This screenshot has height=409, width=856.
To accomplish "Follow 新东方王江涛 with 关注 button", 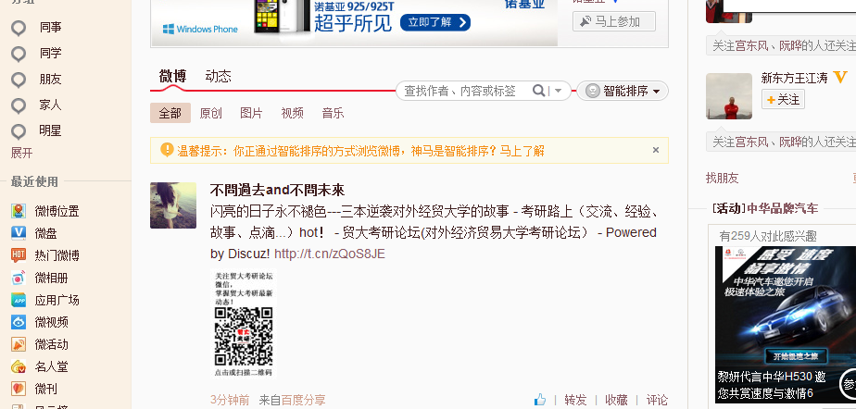I will [783, 99].
